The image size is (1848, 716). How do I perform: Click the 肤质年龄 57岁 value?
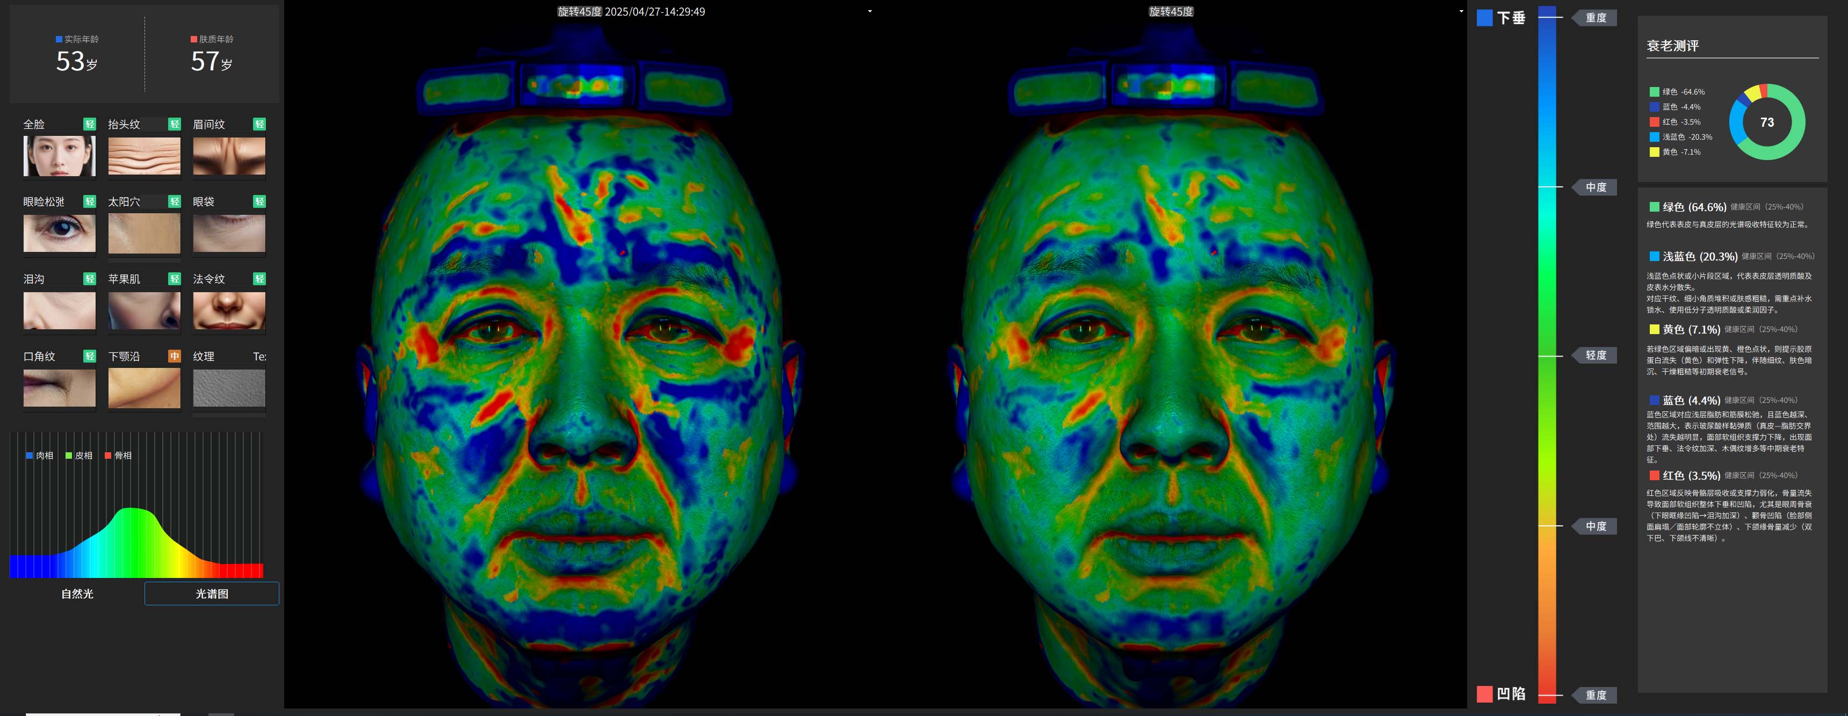[x=212, y=62]
